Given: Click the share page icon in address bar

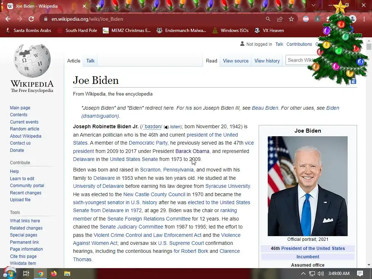Looking at the screenshot, I should (x=280, y=19).
